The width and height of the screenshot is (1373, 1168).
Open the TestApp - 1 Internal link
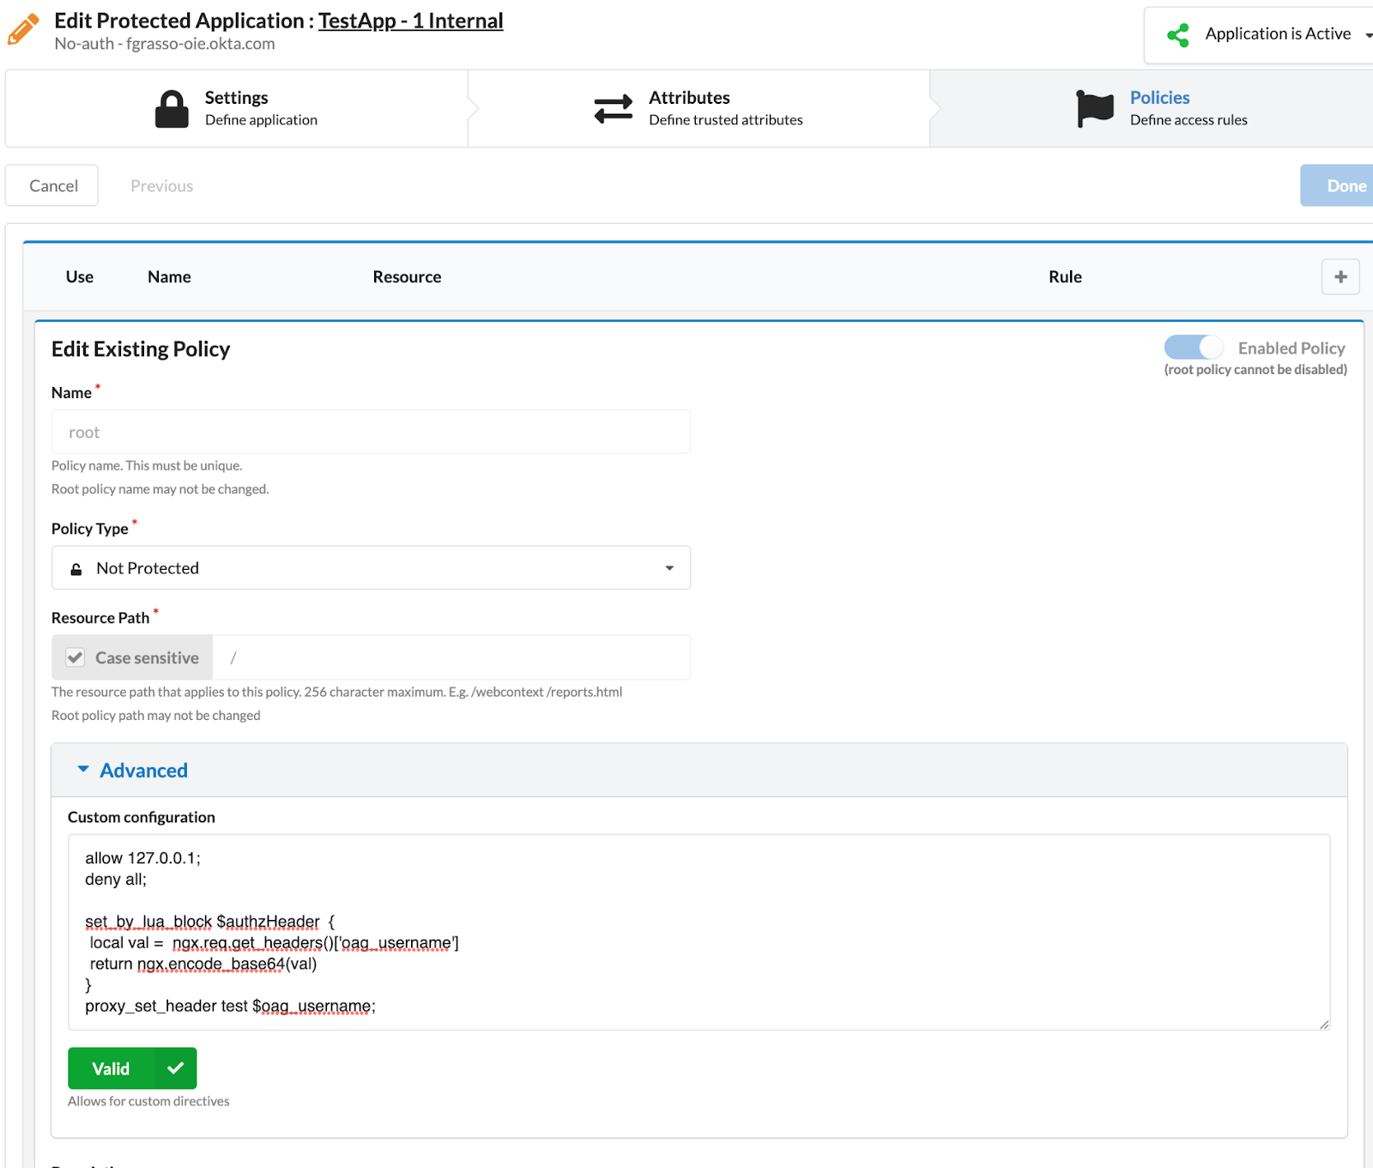(410, 21)
